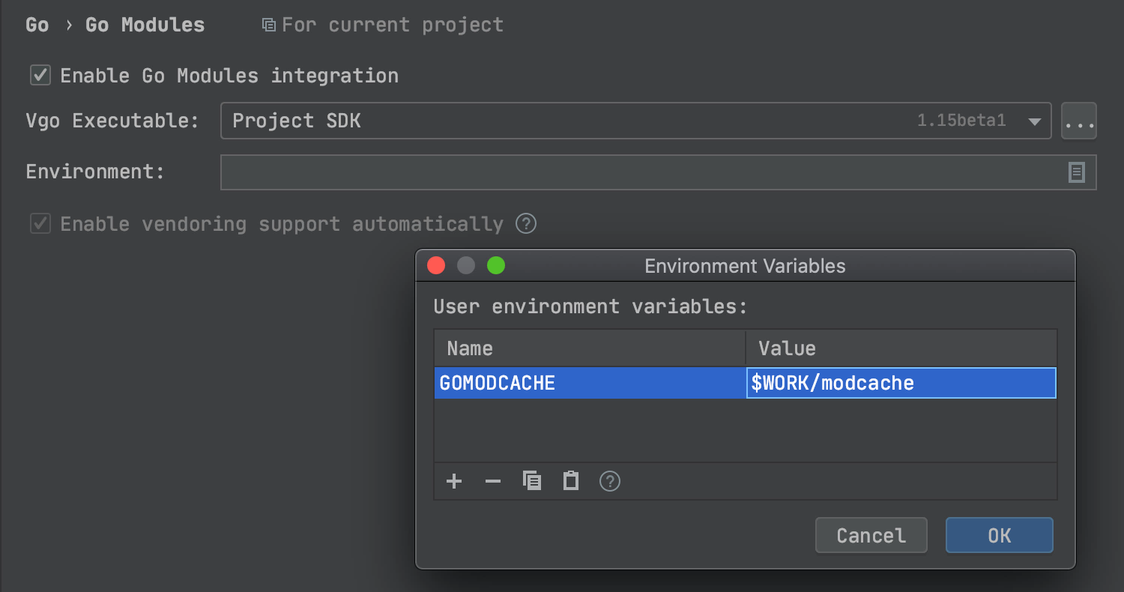This screenshot has width=1124, height=592.
Task: Click Go in the settings breadcrumb
Action: click(37, 25)
